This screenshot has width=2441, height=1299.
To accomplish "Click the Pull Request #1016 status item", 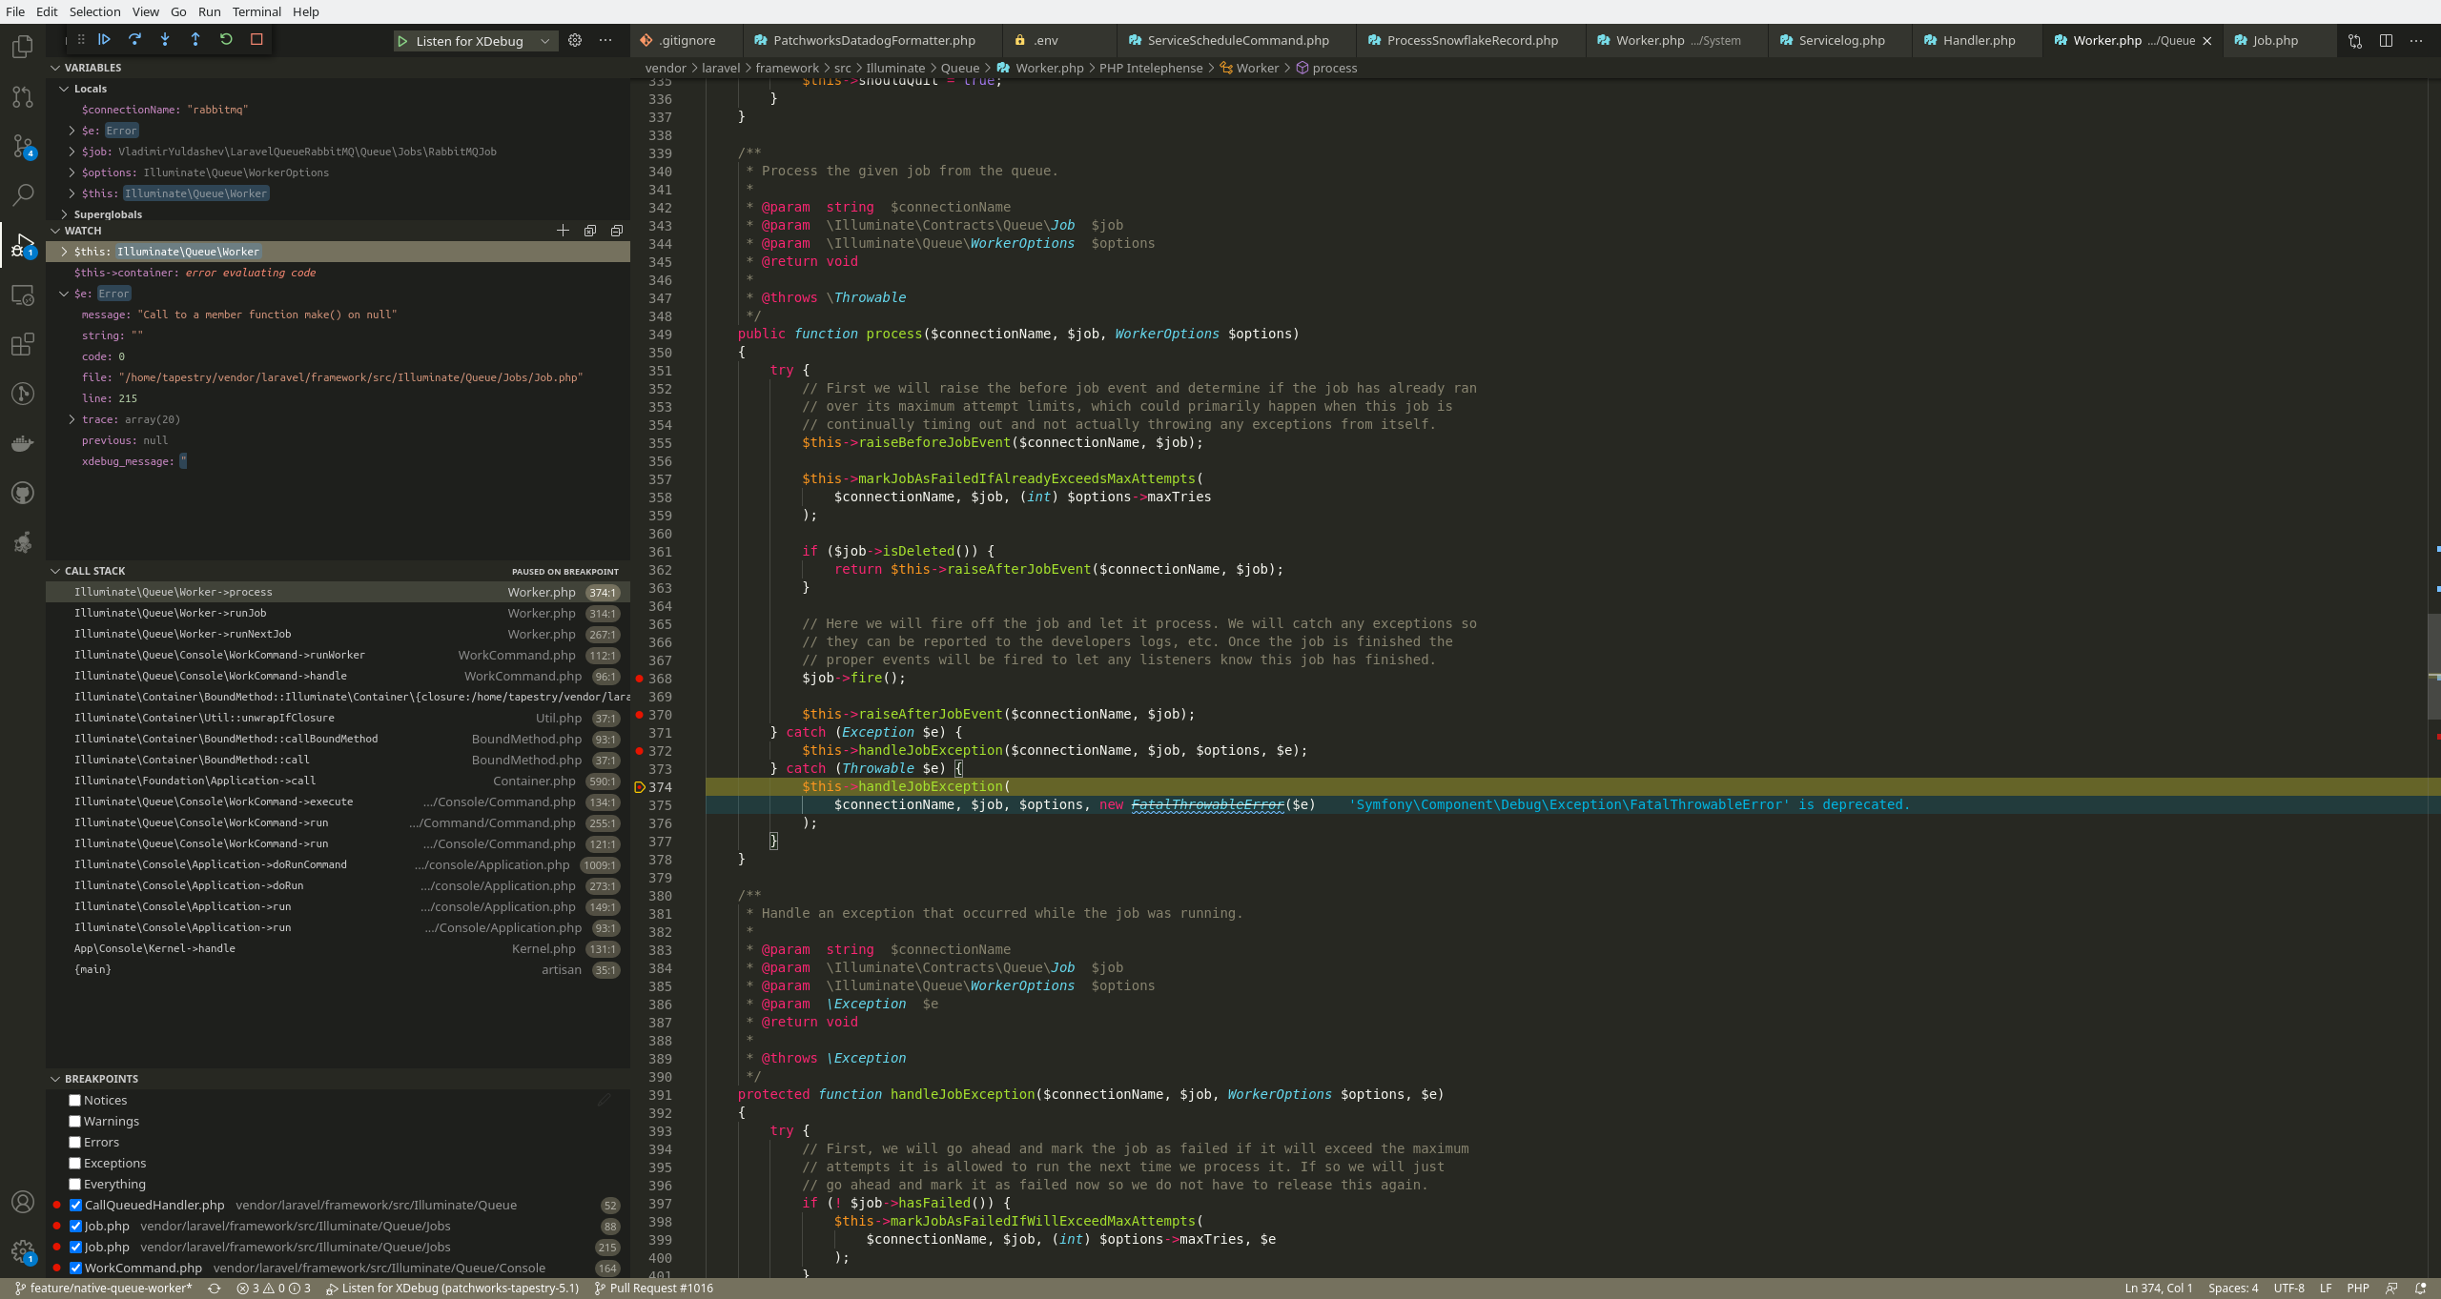I will 654,1289.
